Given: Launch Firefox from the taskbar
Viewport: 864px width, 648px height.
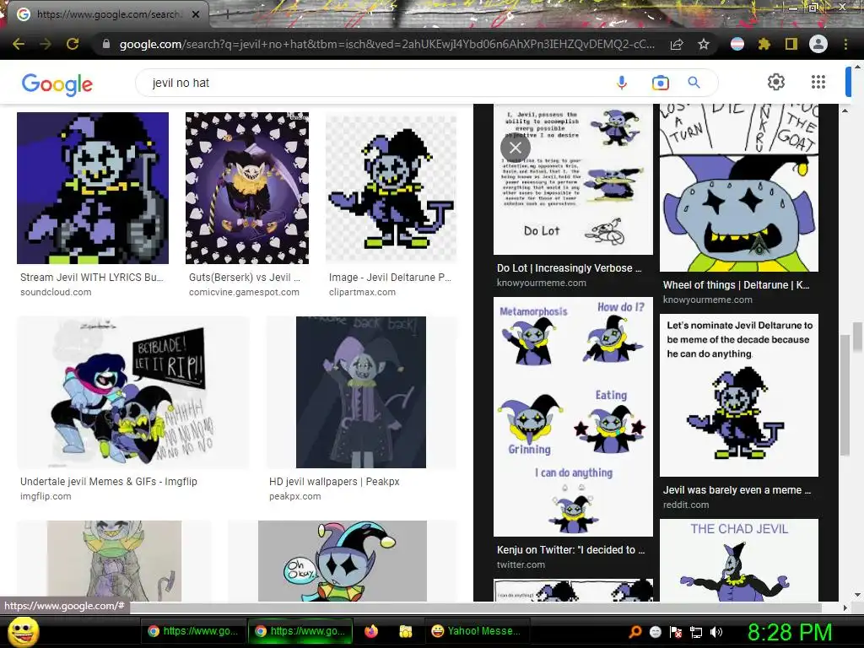Looking at the screenshot, I should (x=371, y=631).
